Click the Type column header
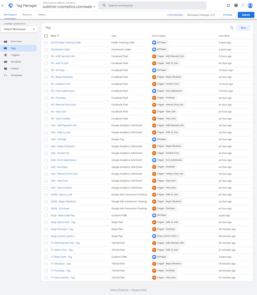The width and height of the screenshot is (257, 295). 114,36
